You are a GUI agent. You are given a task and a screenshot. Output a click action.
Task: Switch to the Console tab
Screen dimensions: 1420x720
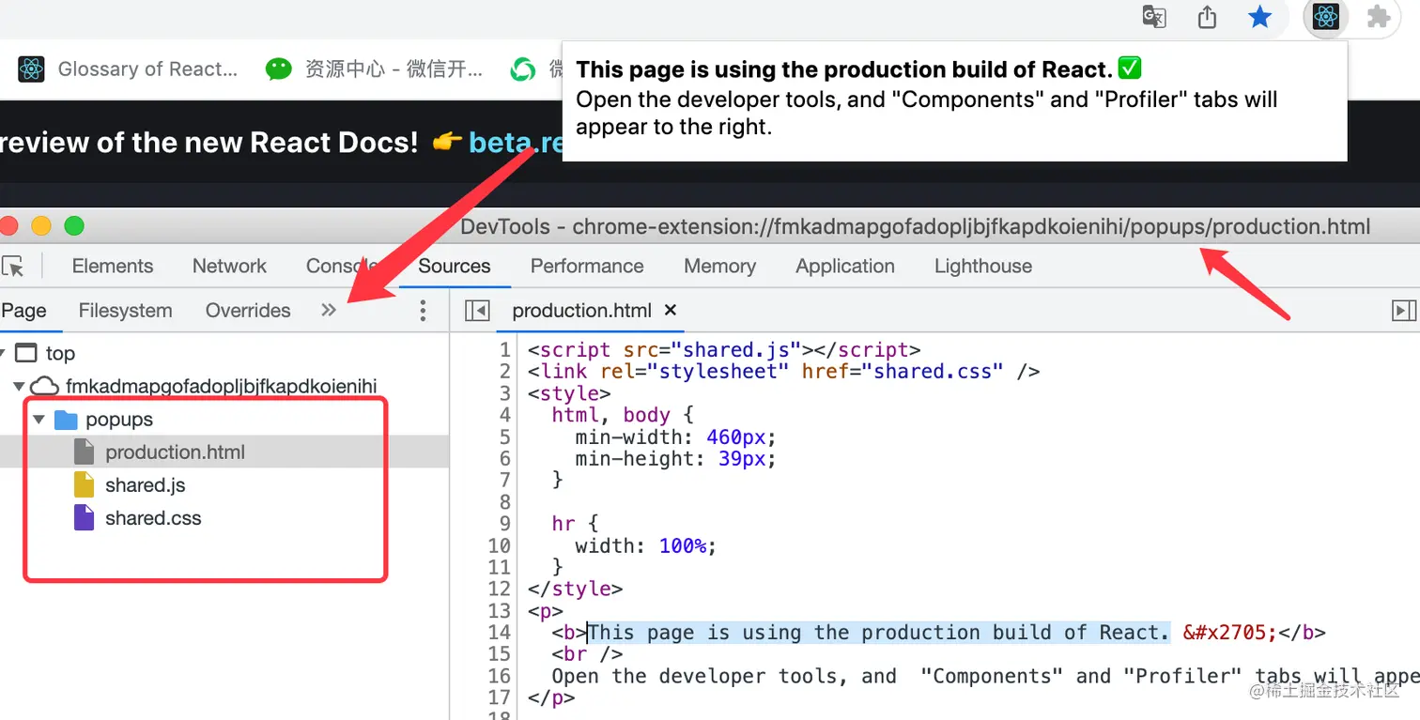[x=342, y=266]
